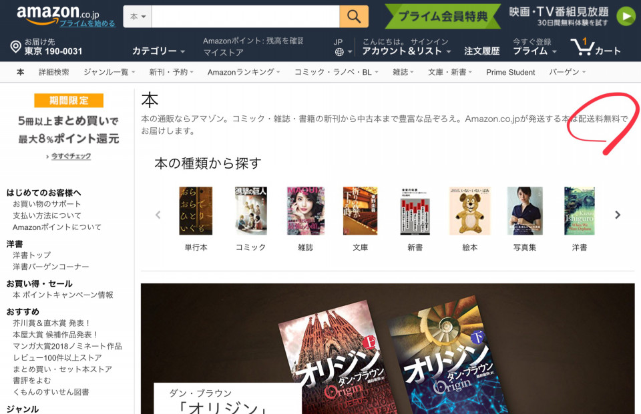
Task: Open the 本 search category dropdown
Action: (138, 16)
